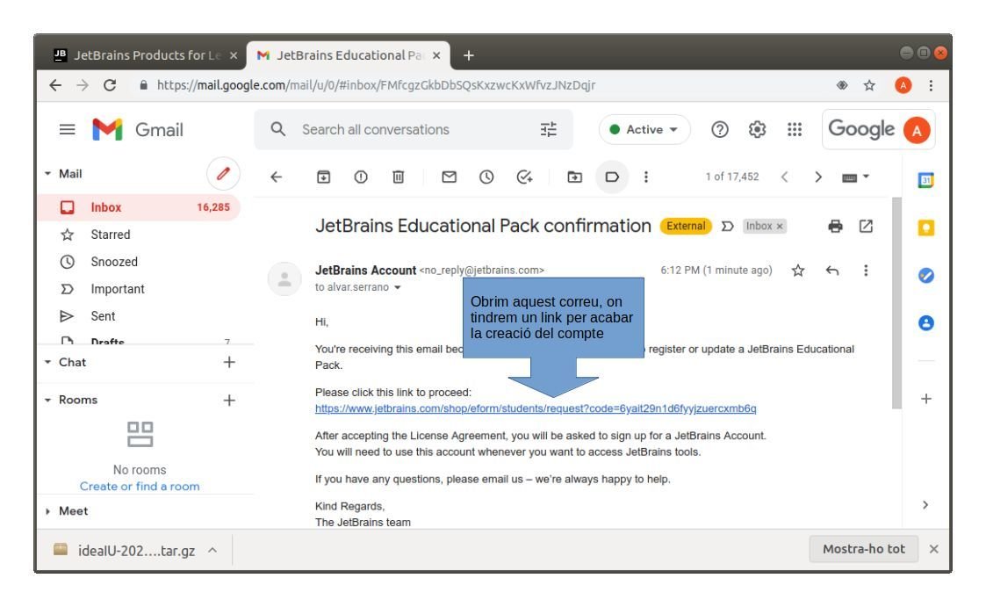
Task: Open the input tools dropdown arrow
Action: pyautogui.click(x=866, y=177)
